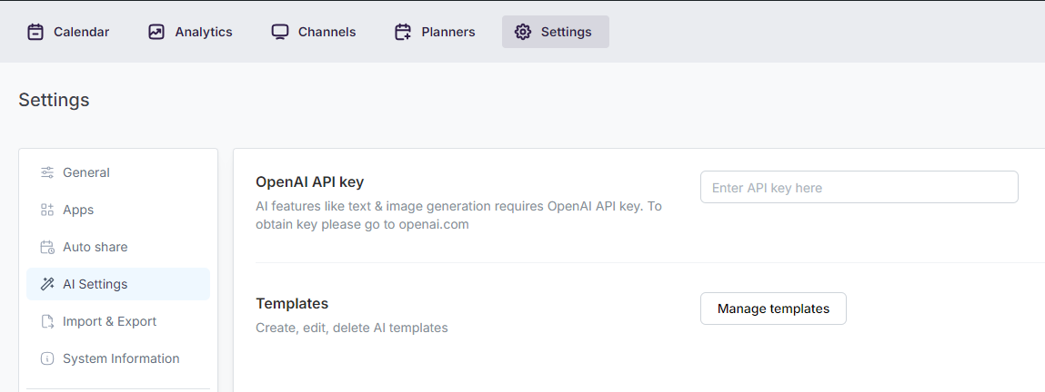The height and width of the screenshot is (392, 1045).
Task: Click the Apps grid icon in sidebar
Action: click(47, 210)
